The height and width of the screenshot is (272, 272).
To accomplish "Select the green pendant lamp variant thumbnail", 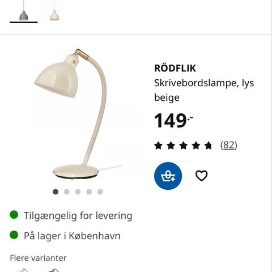I will [x=24, y=11].
